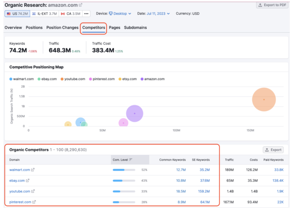Sort by Costs column header
This screenshot has width=297, height=211.
254,160
